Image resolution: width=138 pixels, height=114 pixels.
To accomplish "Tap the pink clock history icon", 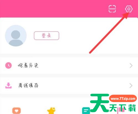I will [x=8, y=65].
